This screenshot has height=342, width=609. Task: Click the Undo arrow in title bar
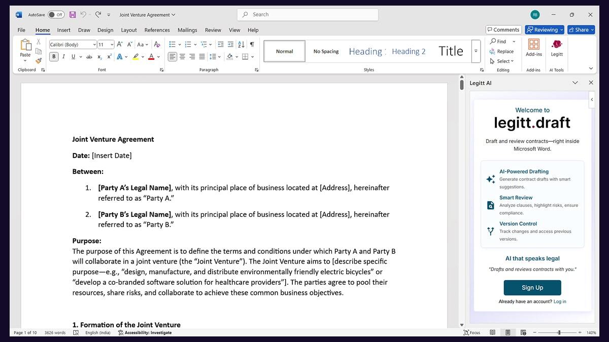click(83, 15)
